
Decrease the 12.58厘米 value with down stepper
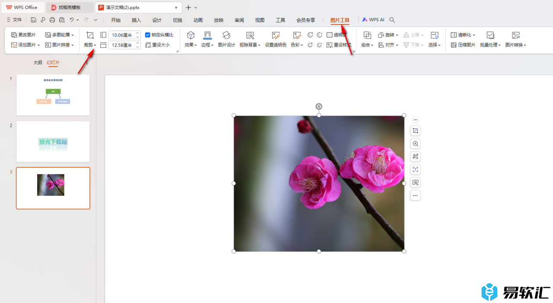tap(138, 47)
